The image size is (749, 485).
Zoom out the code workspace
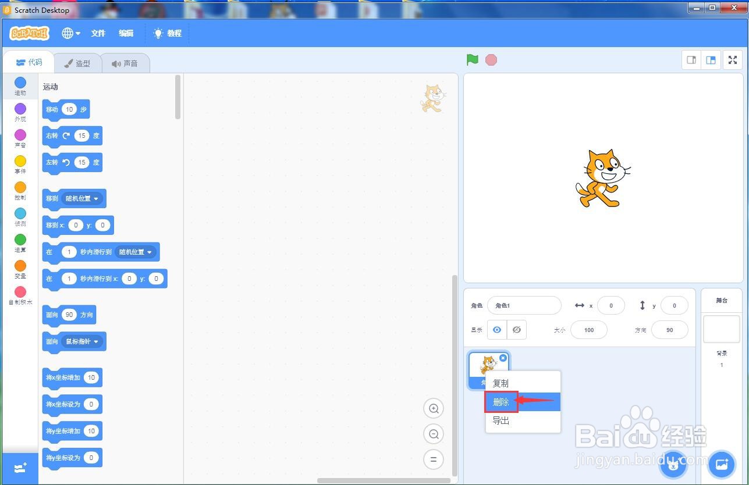coord(433,434)
